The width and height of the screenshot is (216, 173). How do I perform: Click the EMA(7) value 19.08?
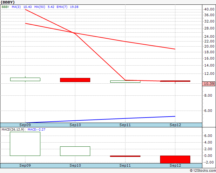point(74,7)
